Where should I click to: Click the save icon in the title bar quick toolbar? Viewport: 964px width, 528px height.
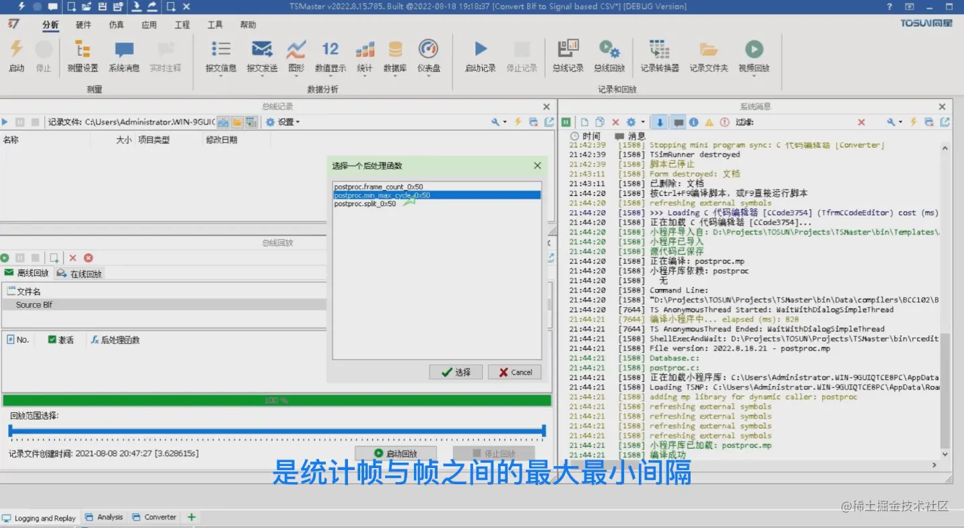(x=102, y=7)
